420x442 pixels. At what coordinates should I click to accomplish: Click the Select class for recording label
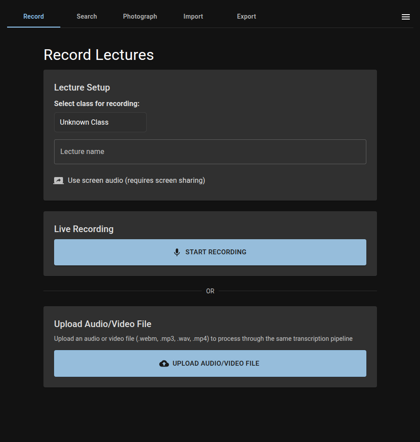97,103
